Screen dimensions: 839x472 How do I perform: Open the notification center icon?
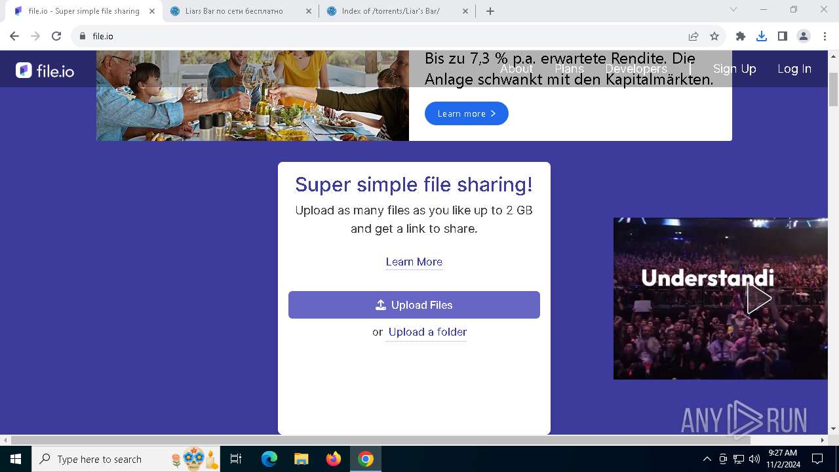pyautogui.click(x=817, y=459)
